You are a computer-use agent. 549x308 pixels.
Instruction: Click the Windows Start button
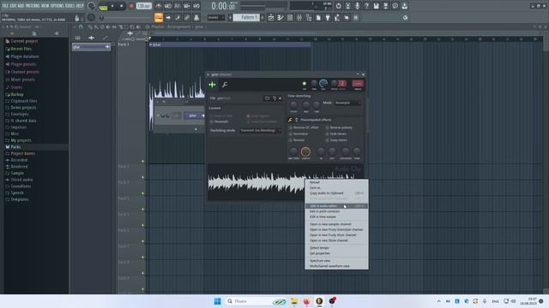[217, 301]
